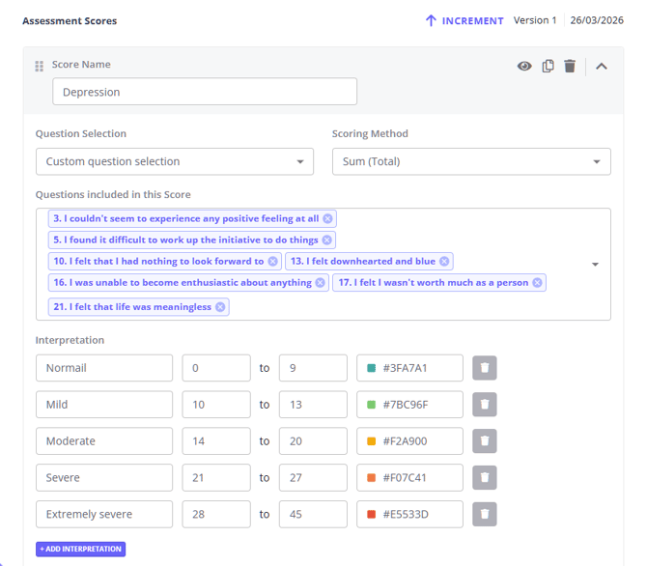This screenshot has height=566, width=647.
Task: Remove question 13 downhearted and blue chip
Action: [x=444, y=262]
